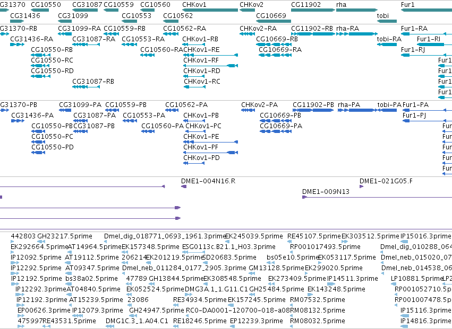The height and width of the screenshot is (329, 452).
Task: Click the CHKov2-RA transcript
Action: [x=247, y=34]
